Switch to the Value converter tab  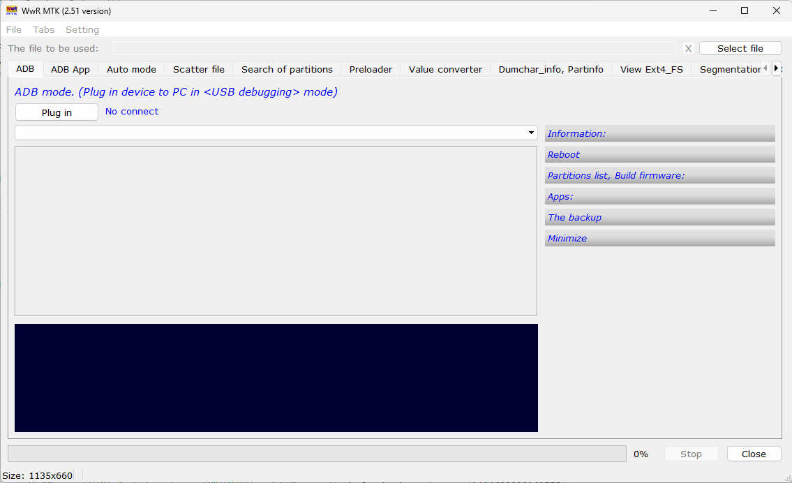(x=444, y=69)
